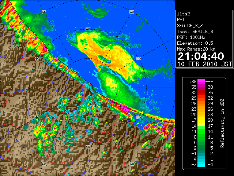234x176 pixels.
Task: Click the '60' range label northwest
Action: [x=44, y=12]
